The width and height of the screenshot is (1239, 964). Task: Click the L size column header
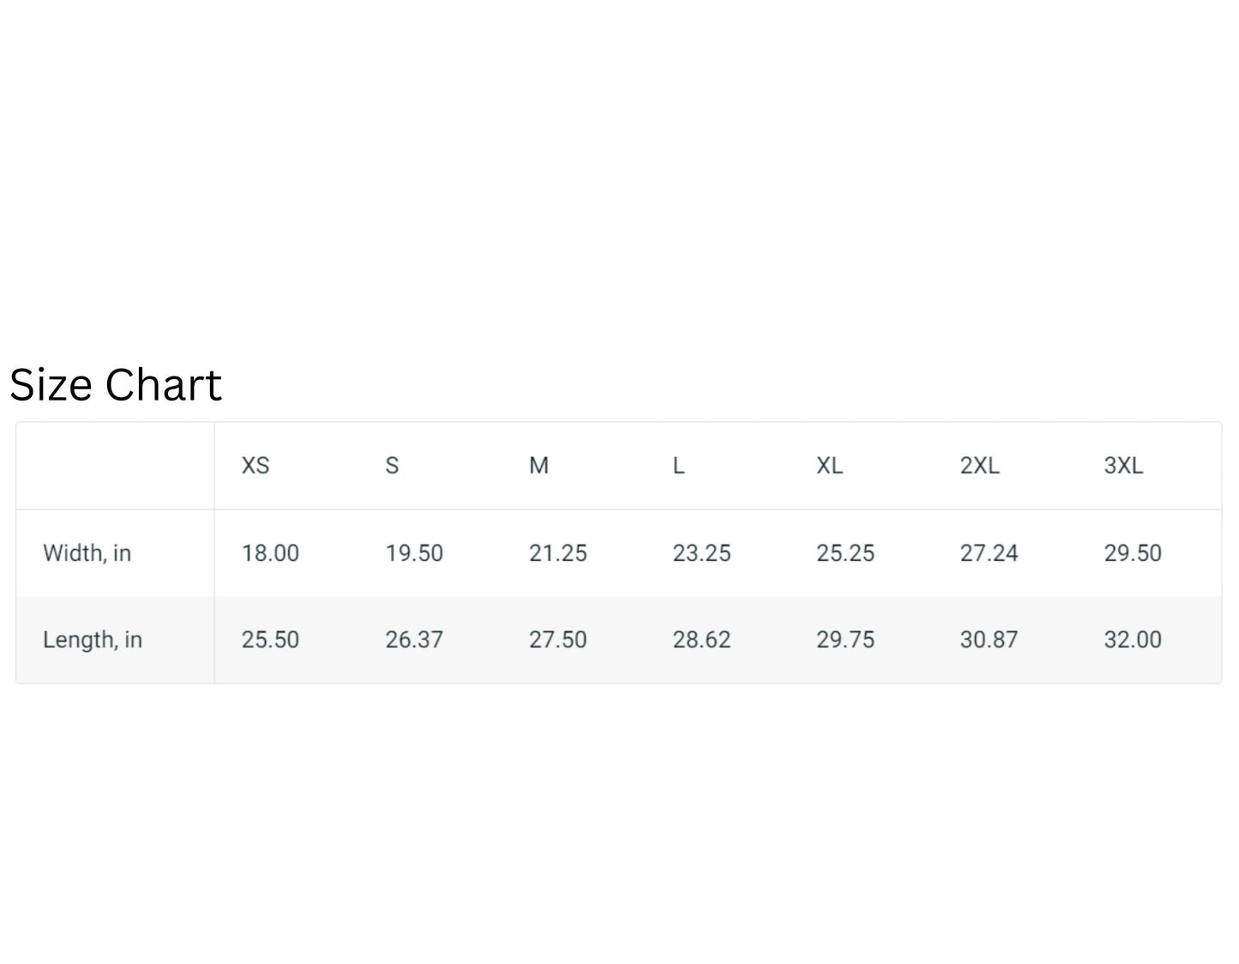(678, 466)
